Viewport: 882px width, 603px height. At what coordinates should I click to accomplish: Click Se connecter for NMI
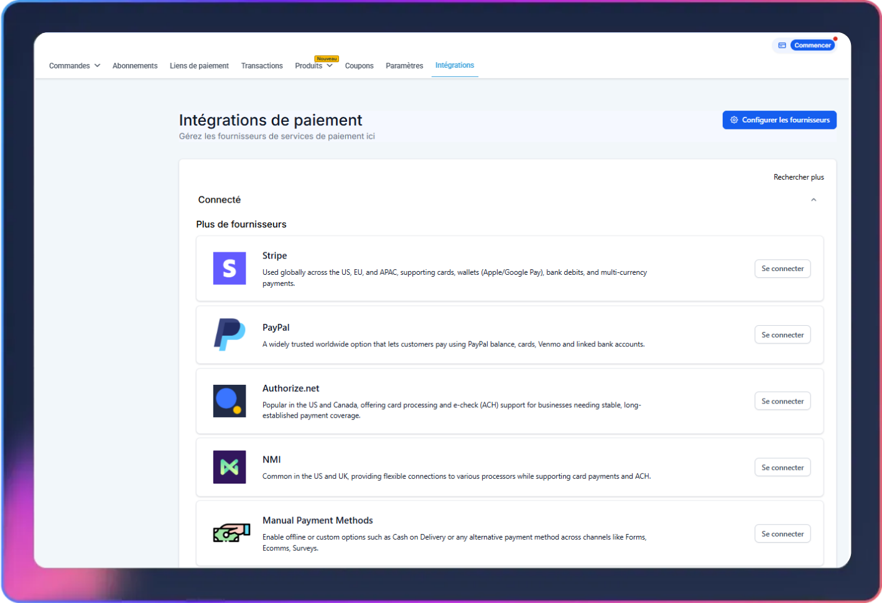(x=782, y=467)
